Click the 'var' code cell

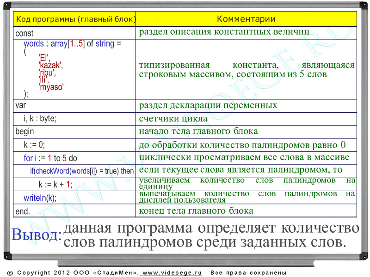(x=74, y=106)
